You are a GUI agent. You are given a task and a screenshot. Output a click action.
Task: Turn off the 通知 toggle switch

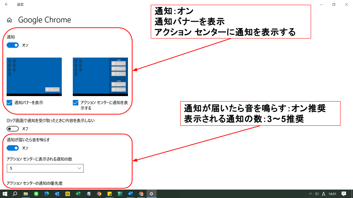(x=13, y=45)
